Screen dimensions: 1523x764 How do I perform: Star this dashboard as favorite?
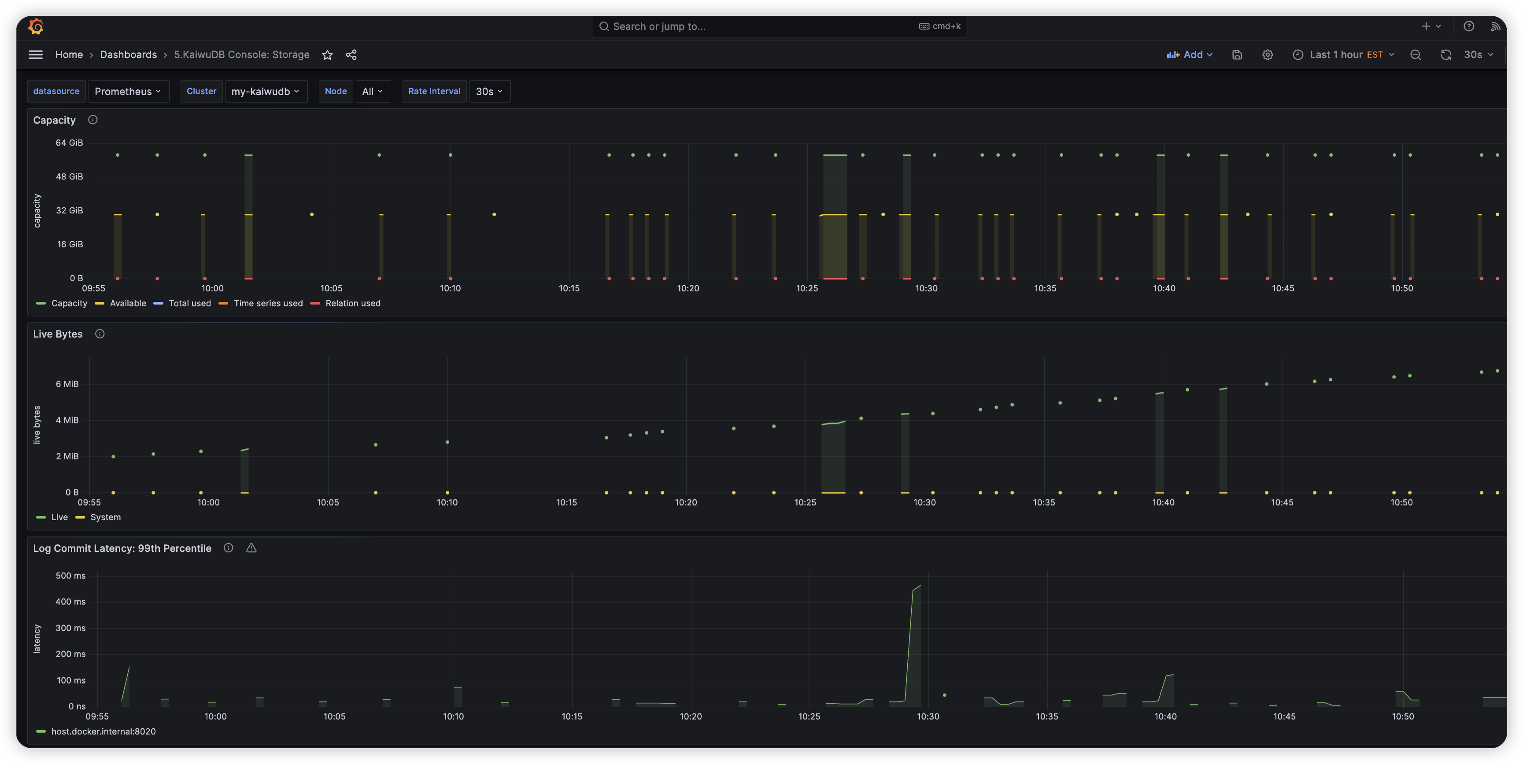[328, 55]
